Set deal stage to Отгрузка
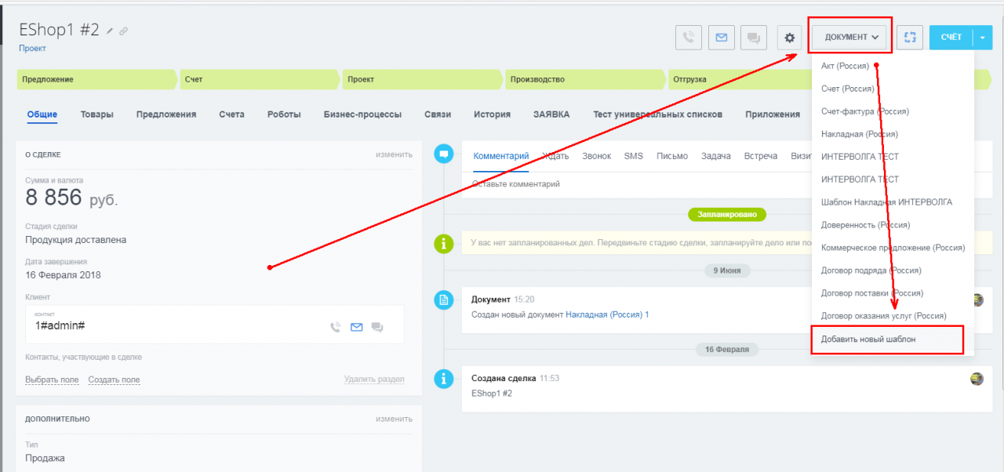 [x=739, y=79]
